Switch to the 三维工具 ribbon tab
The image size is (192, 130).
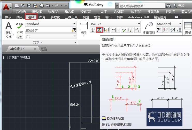pyautogui.click(x=71, y=17)
